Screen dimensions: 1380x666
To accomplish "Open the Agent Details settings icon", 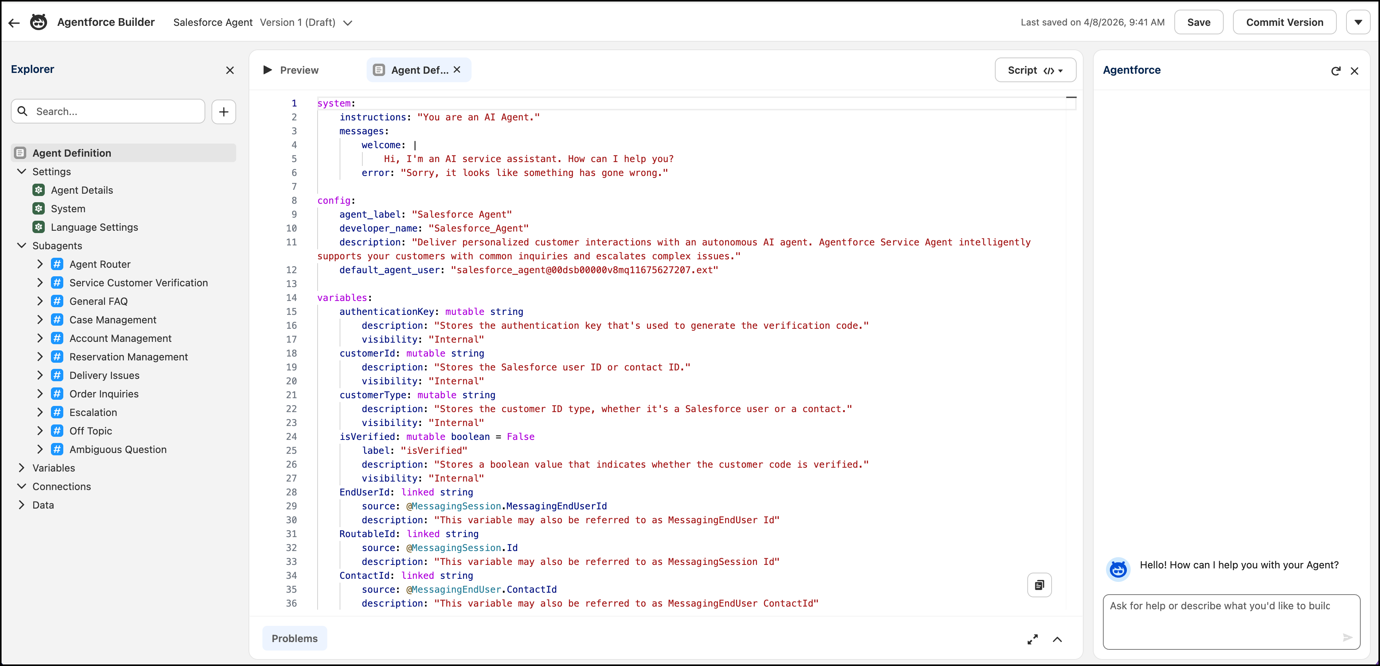I will (39, 190).
